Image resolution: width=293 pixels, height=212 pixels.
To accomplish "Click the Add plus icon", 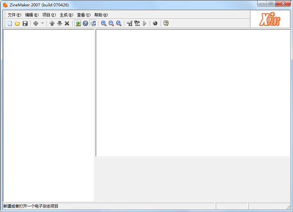I will [x=36, y=23].
